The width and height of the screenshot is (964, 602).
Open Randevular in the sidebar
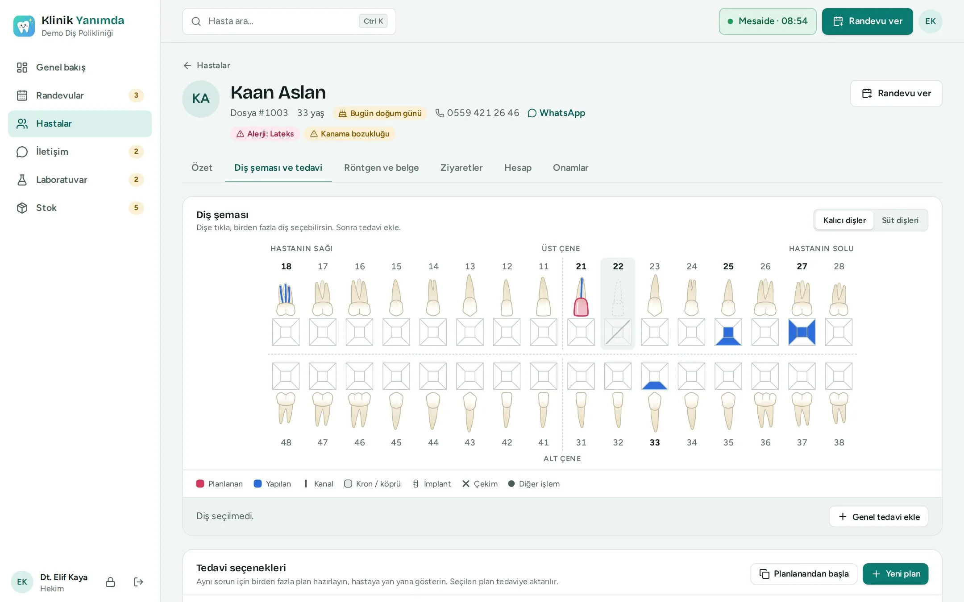pyautogui.click(x=80, y=95)
